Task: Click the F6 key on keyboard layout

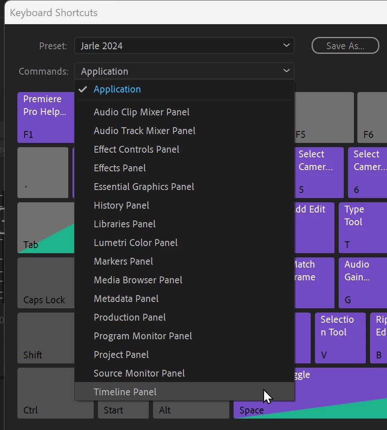Action: coord(372,117)
